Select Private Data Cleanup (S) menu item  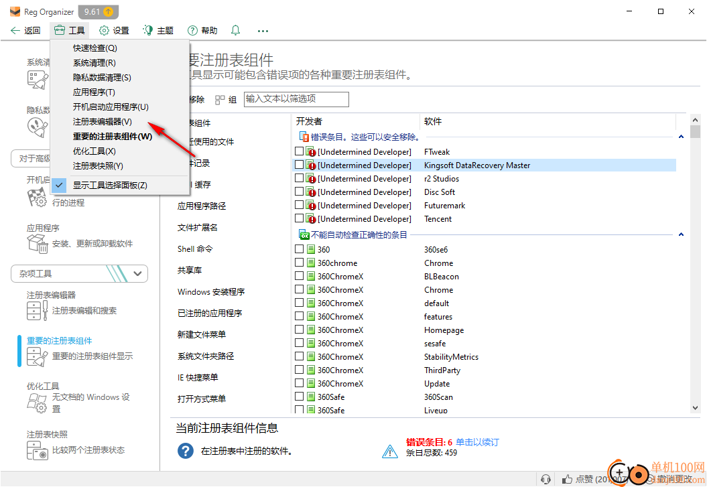119,78
